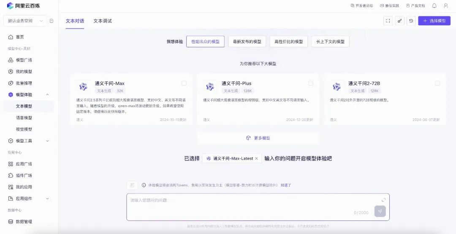
Task: Click the 更多模型 button
Action: [258, 138]
